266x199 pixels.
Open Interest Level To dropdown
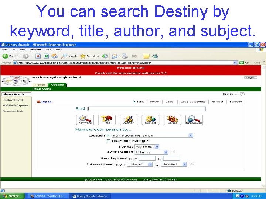click(174, 164)
